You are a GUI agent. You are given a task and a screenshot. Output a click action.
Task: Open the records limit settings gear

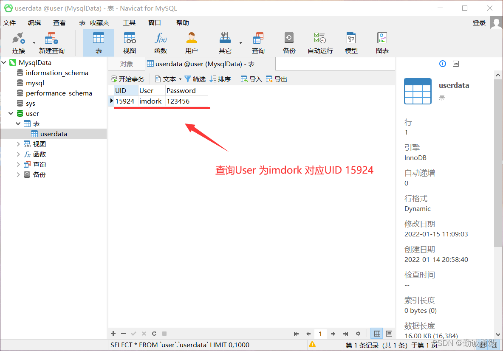click(358, 334)
